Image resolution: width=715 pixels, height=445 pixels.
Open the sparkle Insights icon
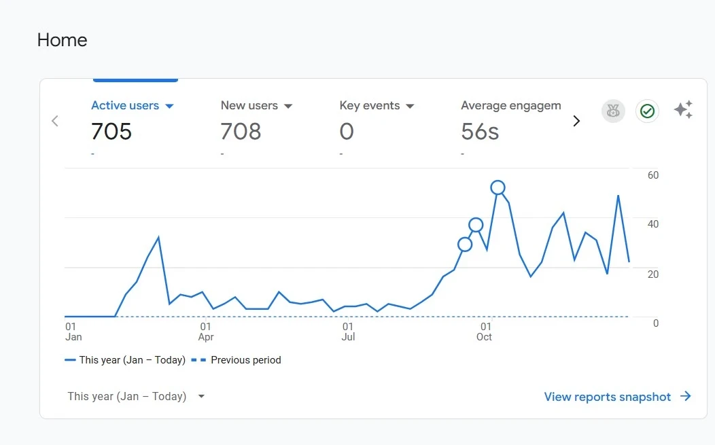(683, 110)
